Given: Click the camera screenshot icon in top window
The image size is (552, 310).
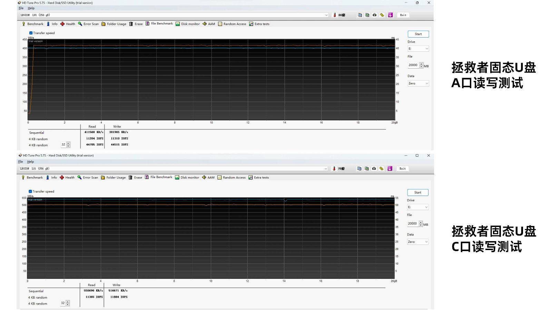Looking at the screenshot, I should (374, 15).
